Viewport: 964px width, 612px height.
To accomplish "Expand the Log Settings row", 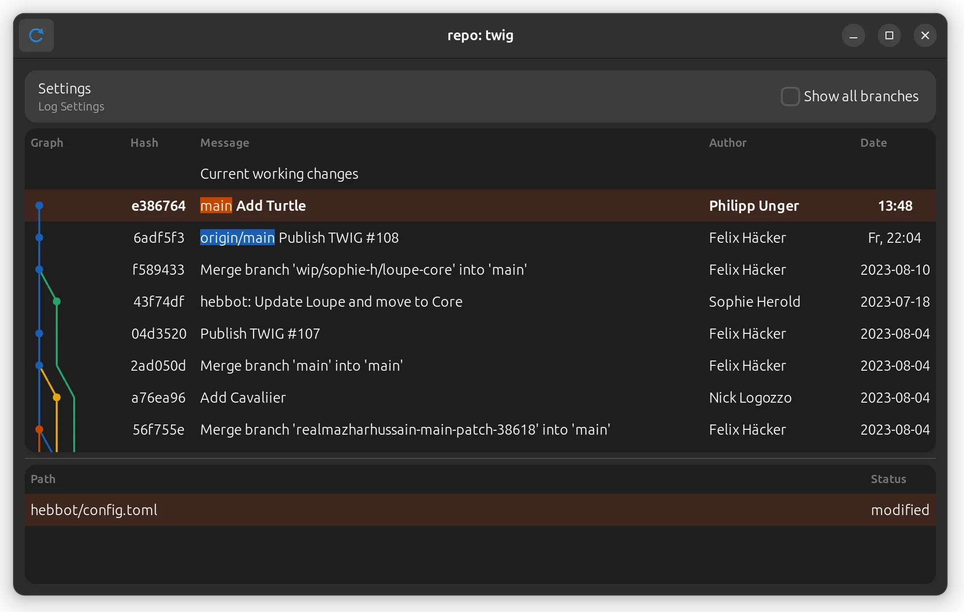I will (71, 96).
